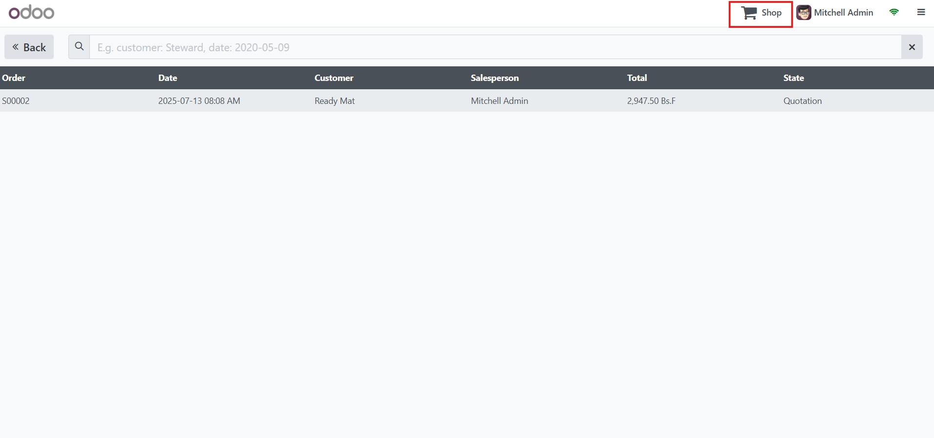Go back using the Back button
The height and width of the screenshot is (438, 934).
pyautogui.click(x=29, y=47)
